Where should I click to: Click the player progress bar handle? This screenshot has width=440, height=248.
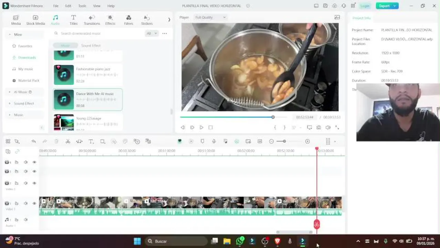tap(273, 117)
